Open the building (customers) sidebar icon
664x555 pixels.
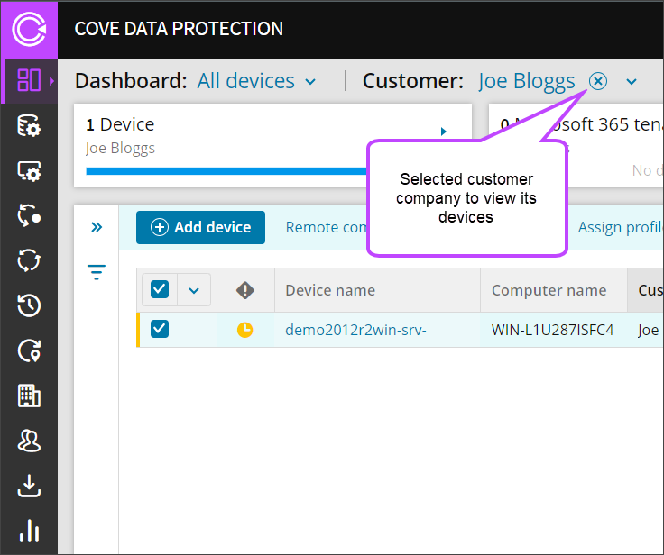pos(29,396)
